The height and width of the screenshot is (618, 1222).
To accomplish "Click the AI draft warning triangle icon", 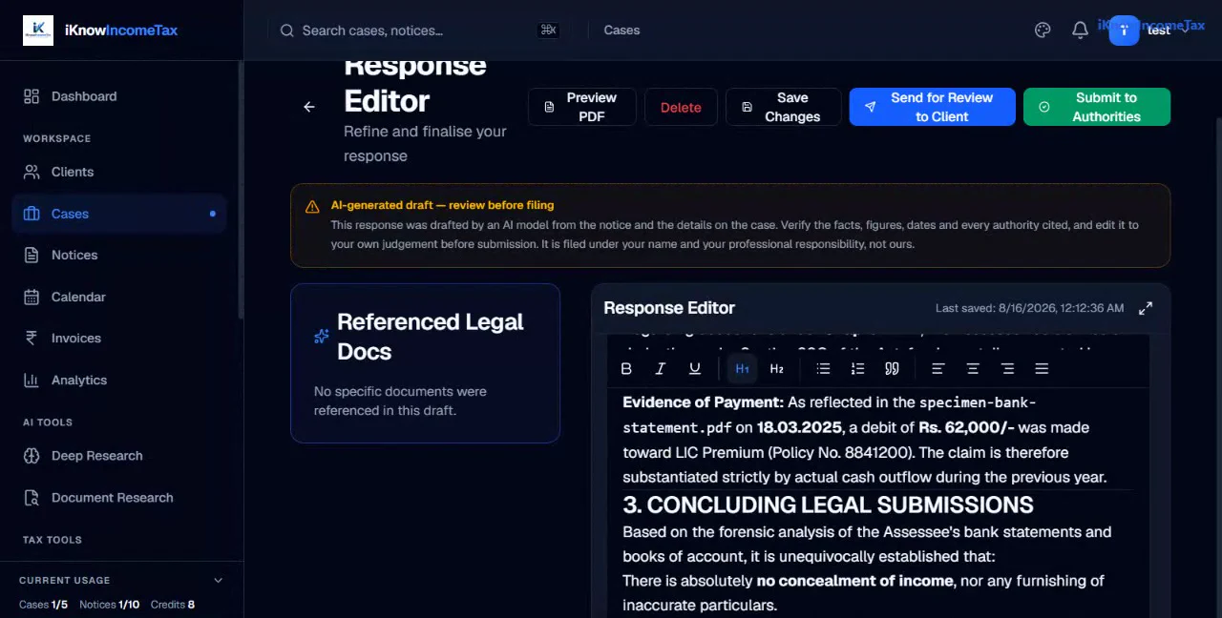I will [x=312, y=206].
